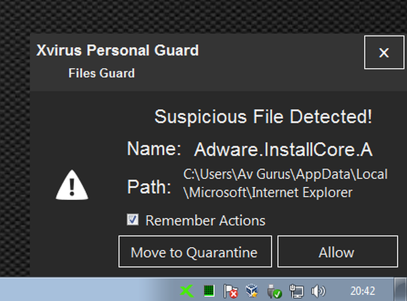Image resolution: width=407 pixels, height=301 pixels.
Task: Click the green Xvirus tray icon
Action: [187, 291]
